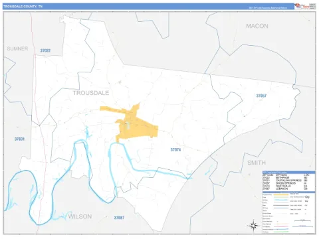Click ZIP code label 37057

(x=261, y=96)
